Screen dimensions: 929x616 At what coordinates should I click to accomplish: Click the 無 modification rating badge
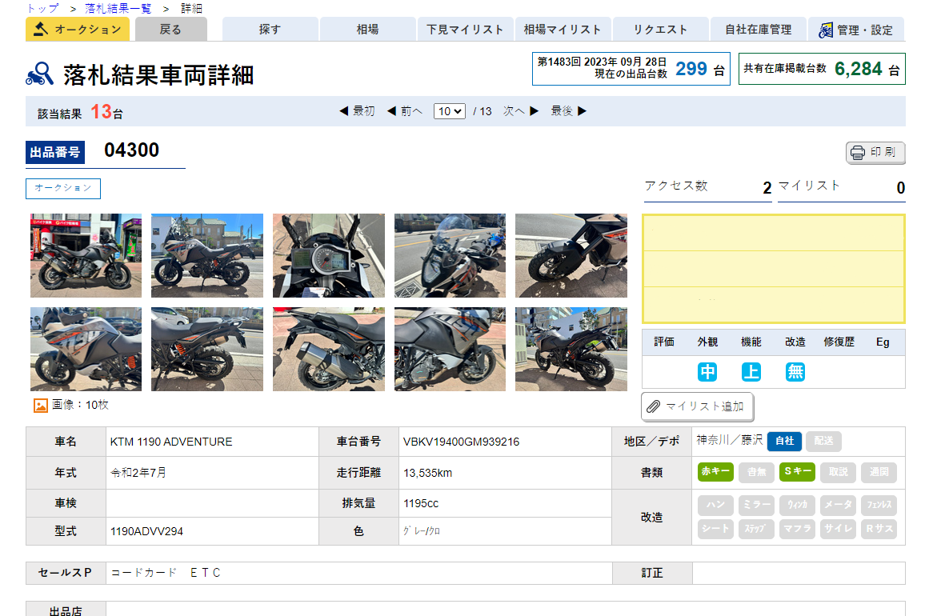coord(795,372)
